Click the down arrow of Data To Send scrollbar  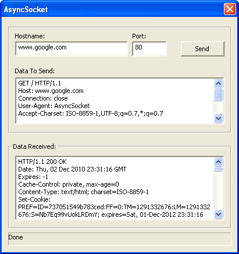(x=219, y=118)
